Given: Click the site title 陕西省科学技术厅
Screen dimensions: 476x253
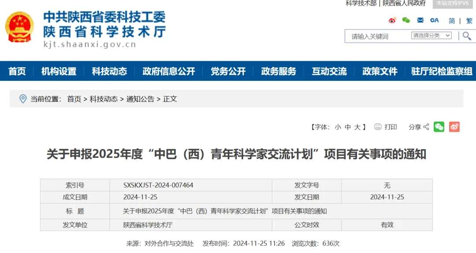Looking at the screenshot, I should [x=104, y=32].
